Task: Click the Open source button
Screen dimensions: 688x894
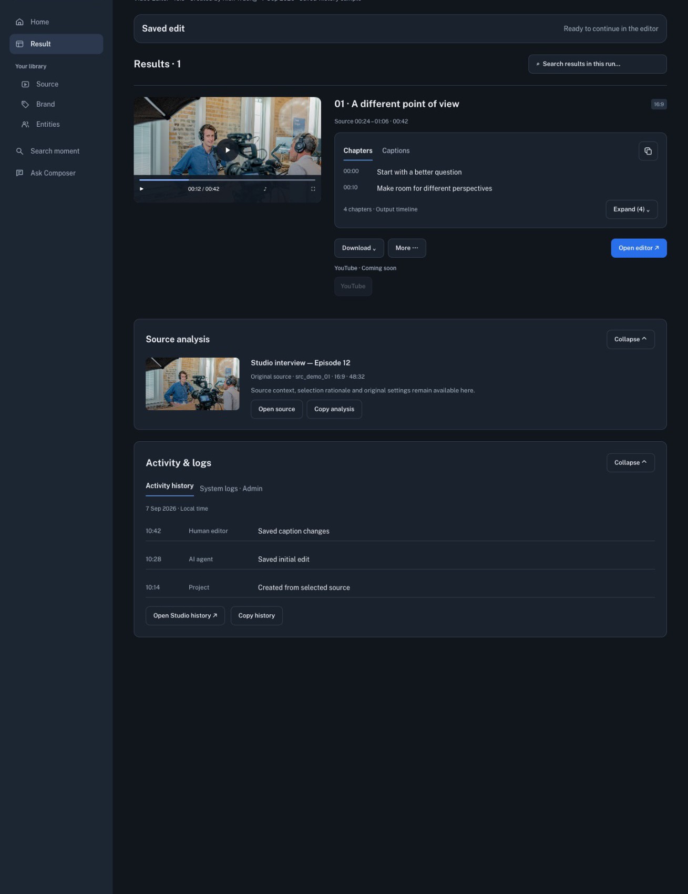Action: tap(276, 409)
